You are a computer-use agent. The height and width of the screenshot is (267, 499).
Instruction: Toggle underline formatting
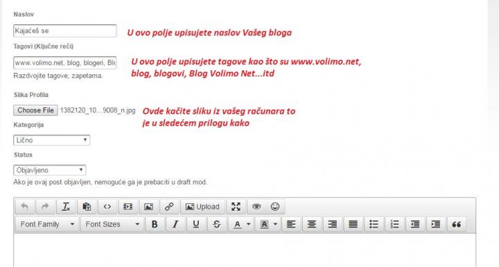click(196, 224)
